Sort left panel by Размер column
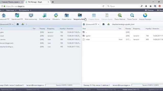Viewport: 163px width, 91px height. pyautogui.click(x=42, y=29)
